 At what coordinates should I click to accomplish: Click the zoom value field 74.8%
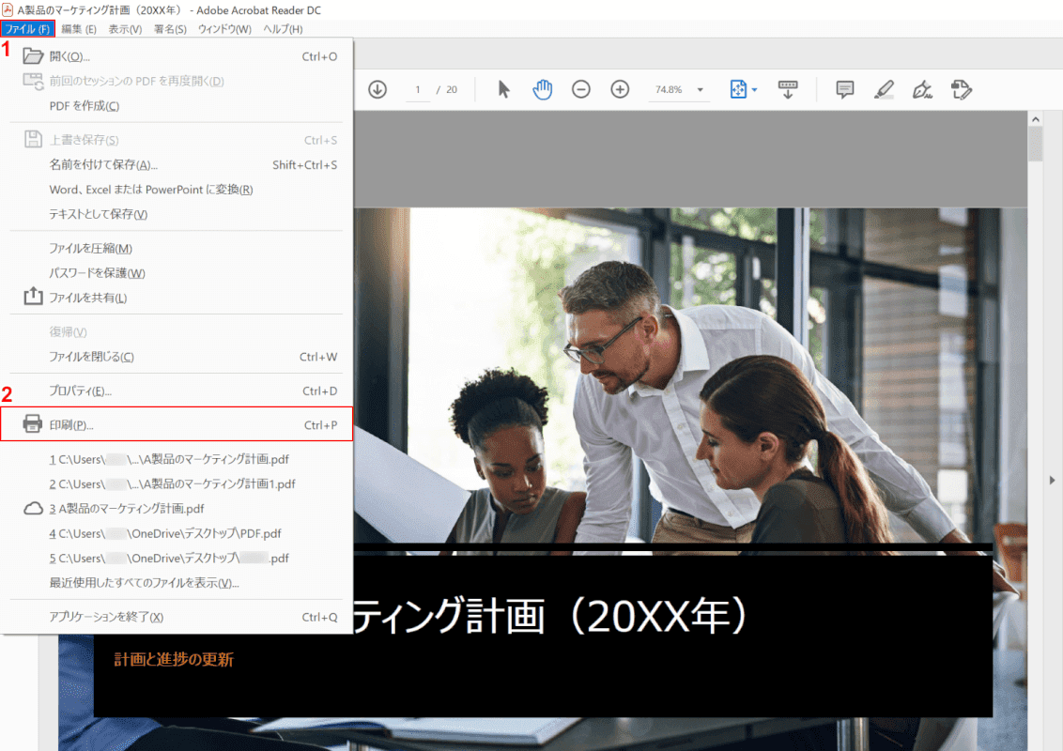[x=669, y=89]
